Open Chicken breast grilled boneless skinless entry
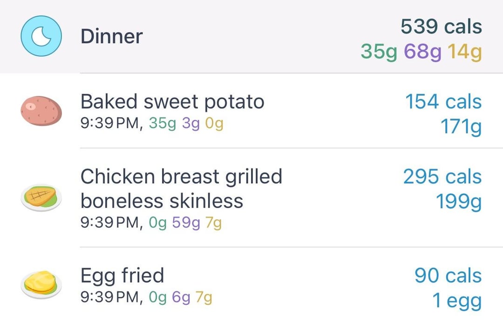This screenshot has height=321, width=503. coord(251,197)
